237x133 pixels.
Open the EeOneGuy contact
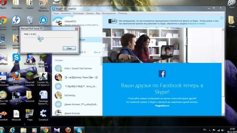point(77,95)
